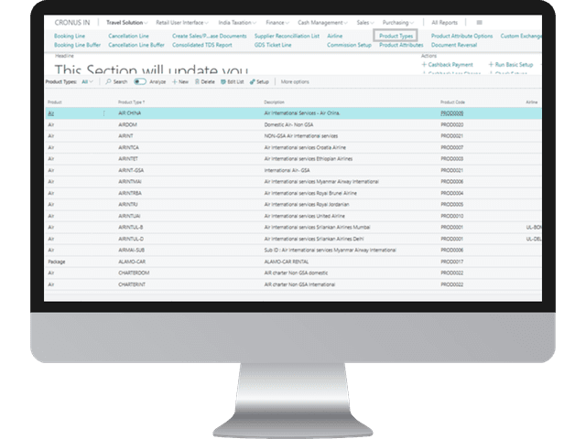
Task: Select the AIRINTCA row
Action: [x=293, y=147]
